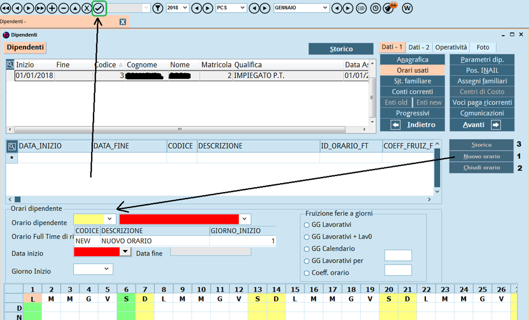
Task: Click horizontal scrollbar thumb of orari grid
Action: pyautogui.click(x=18, y=200)
